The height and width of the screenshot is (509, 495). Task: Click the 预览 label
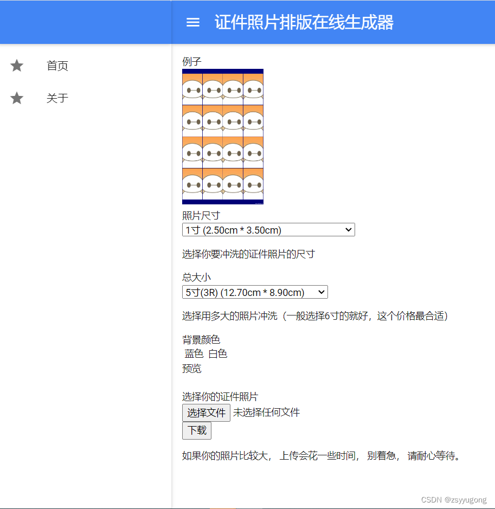(x=191, y=369)
